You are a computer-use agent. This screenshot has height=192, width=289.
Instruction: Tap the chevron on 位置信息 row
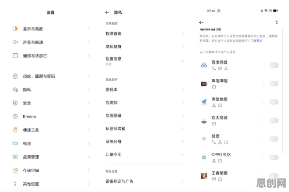[x=182, y=61]
